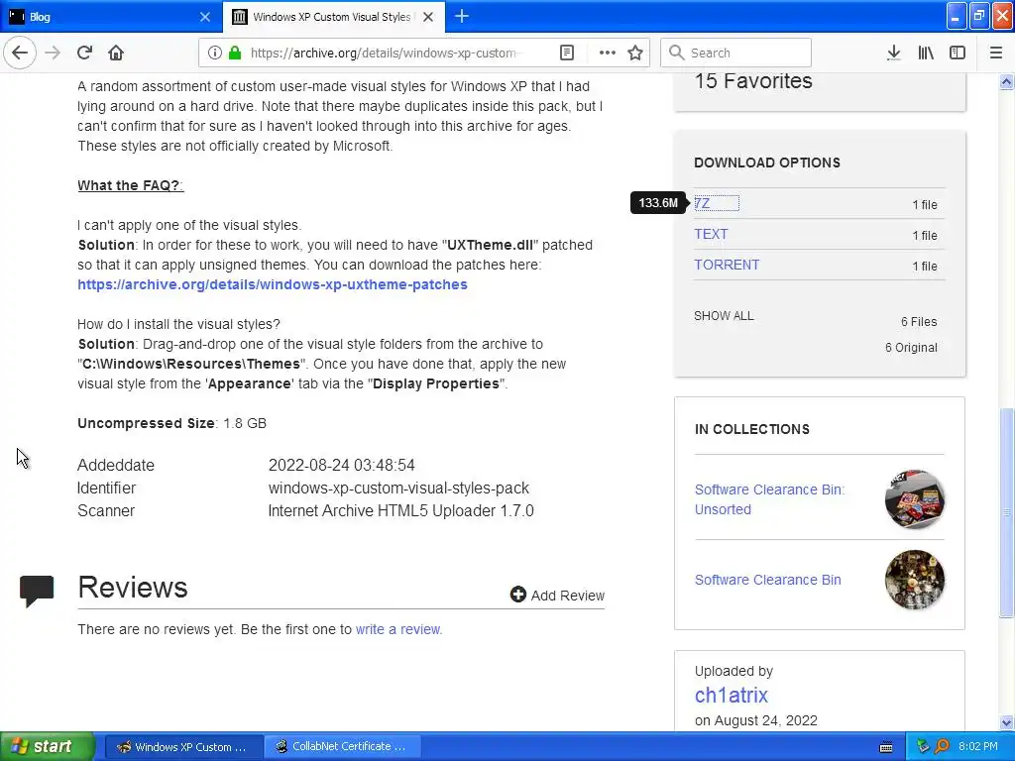Open the Software Clearance Bin collection link
The height and width of the screenshot is (761, 1015).
coord(768,579)
